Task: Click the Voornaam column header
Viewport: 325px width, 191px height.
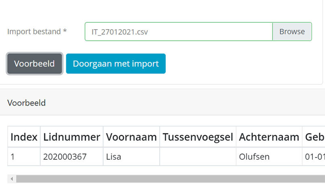Action: click(x=131, y=137)
